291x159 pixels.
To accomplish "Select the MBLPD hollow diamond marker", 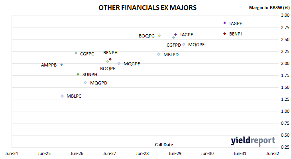I will point(159,54).
